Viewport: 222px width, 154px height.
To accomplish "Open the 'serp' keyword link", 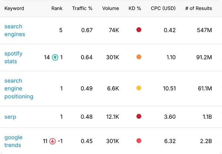I will (10, 117).
